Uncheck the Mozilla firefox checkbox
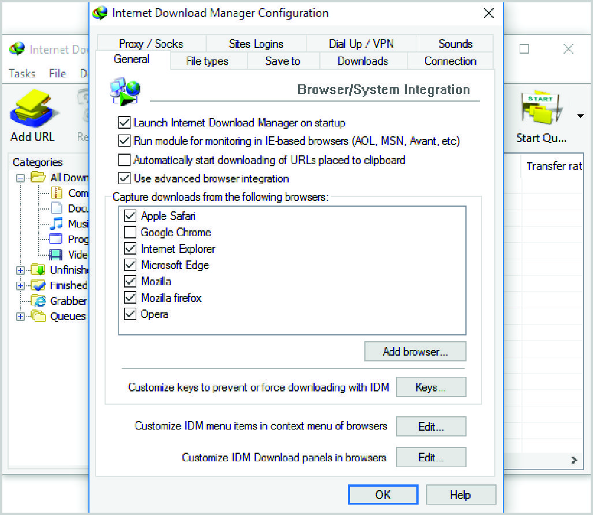Image resolution: width=593 pixels, height=515 pixels. (x=130, y=297)
